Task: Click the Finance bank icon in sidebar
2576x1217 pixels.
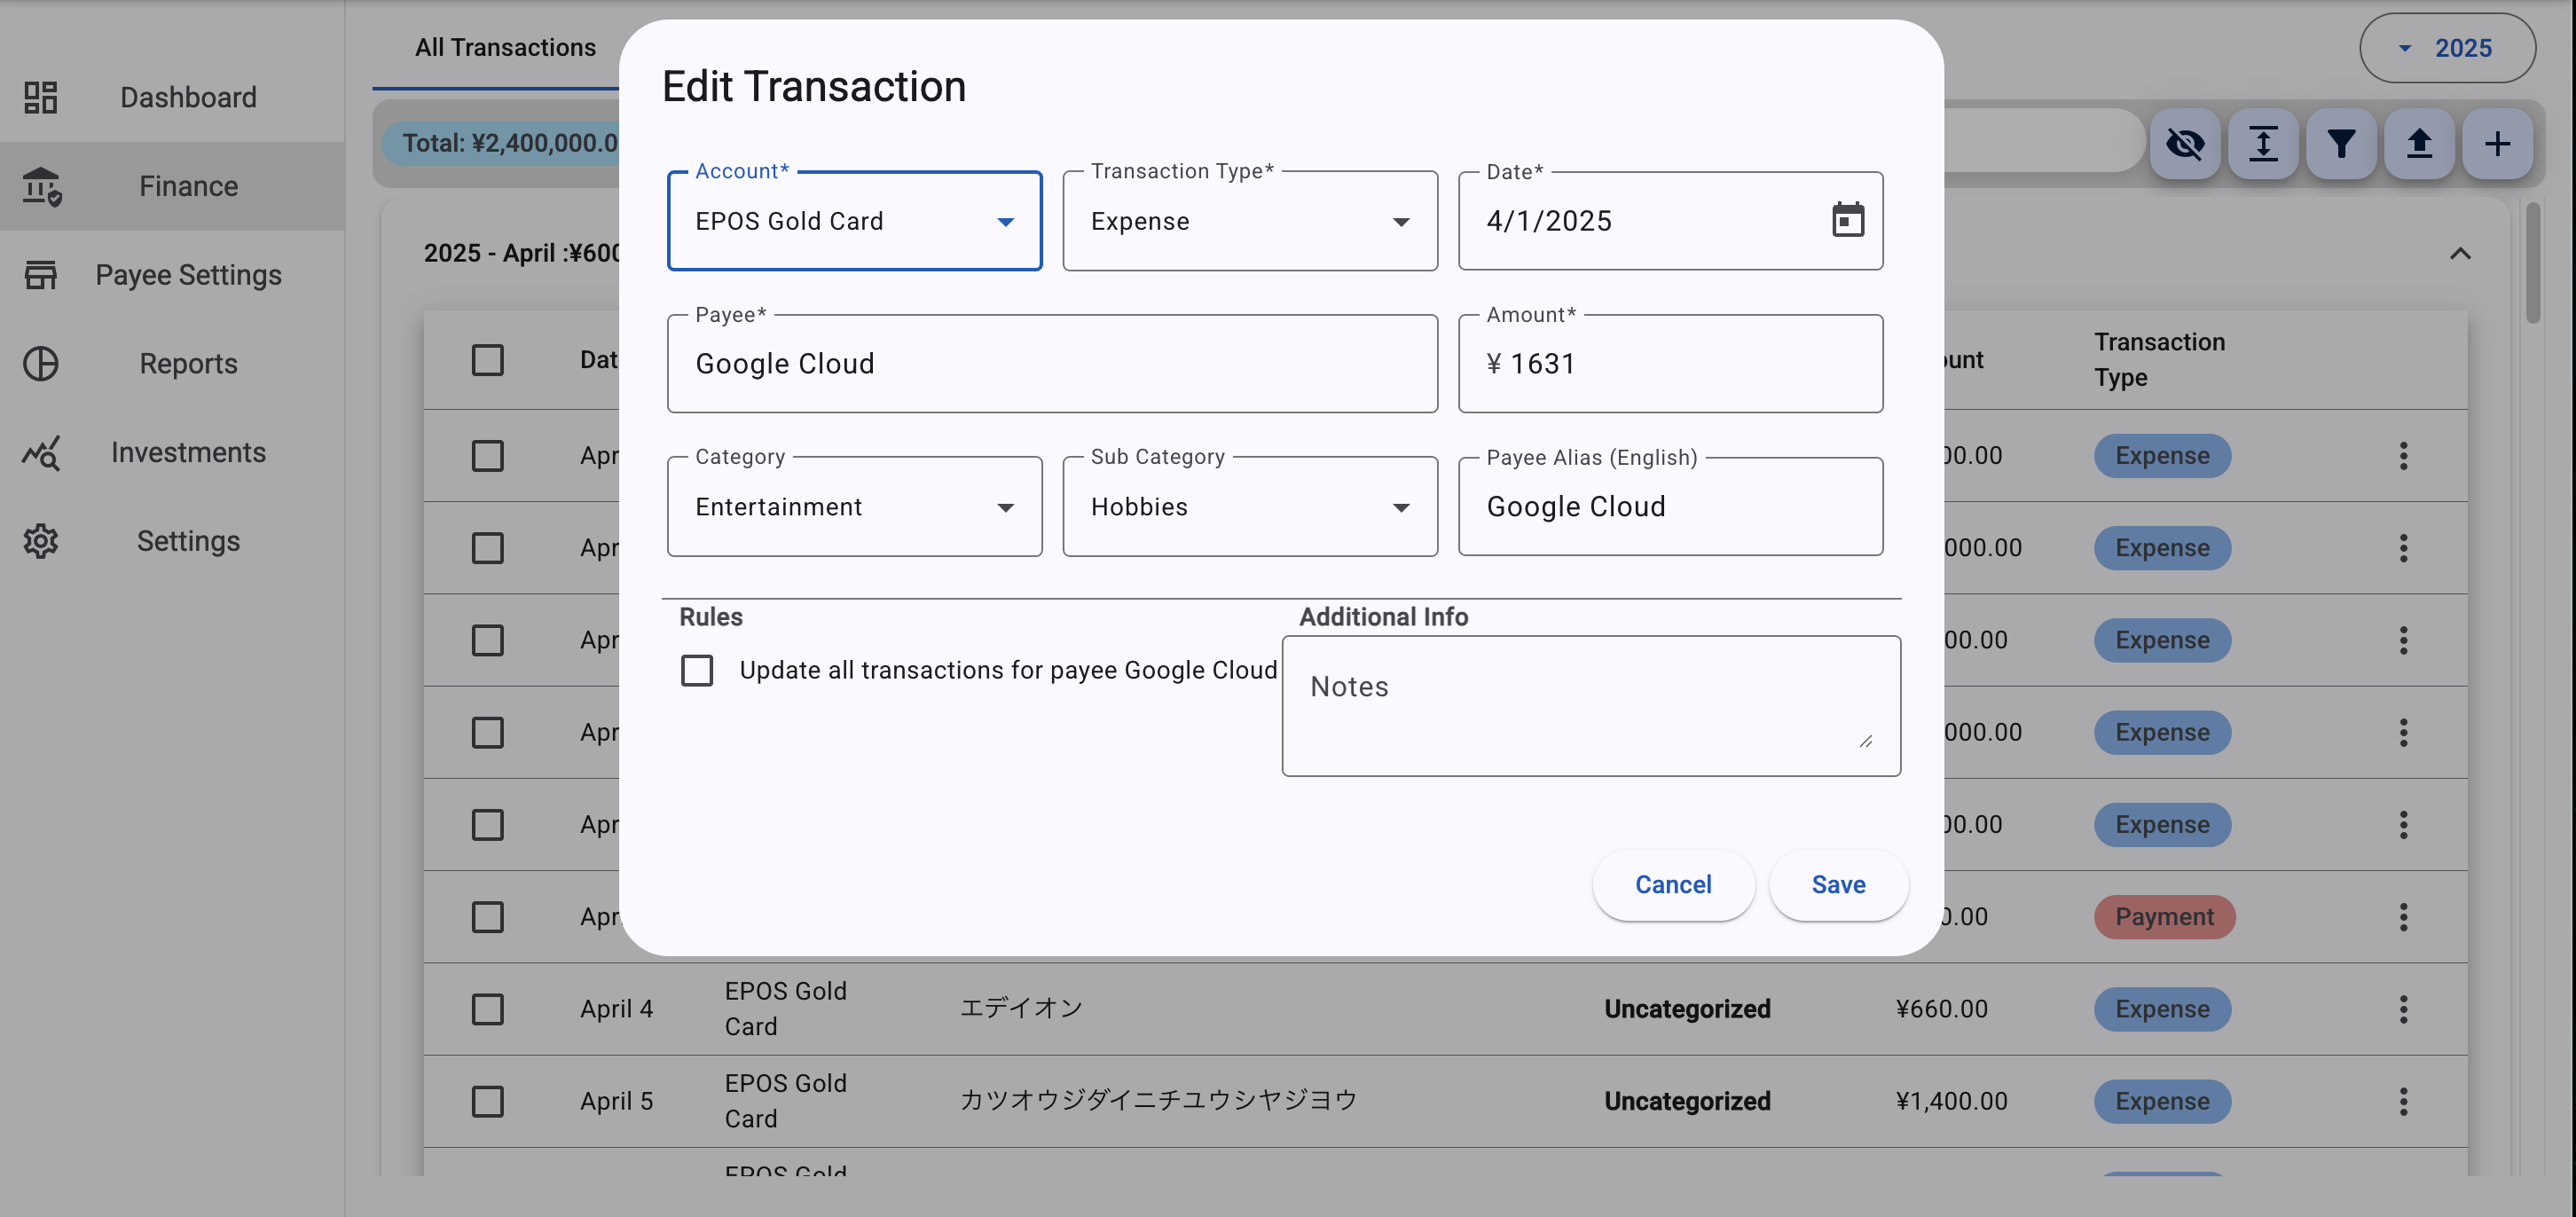Action: pos(41,186)
